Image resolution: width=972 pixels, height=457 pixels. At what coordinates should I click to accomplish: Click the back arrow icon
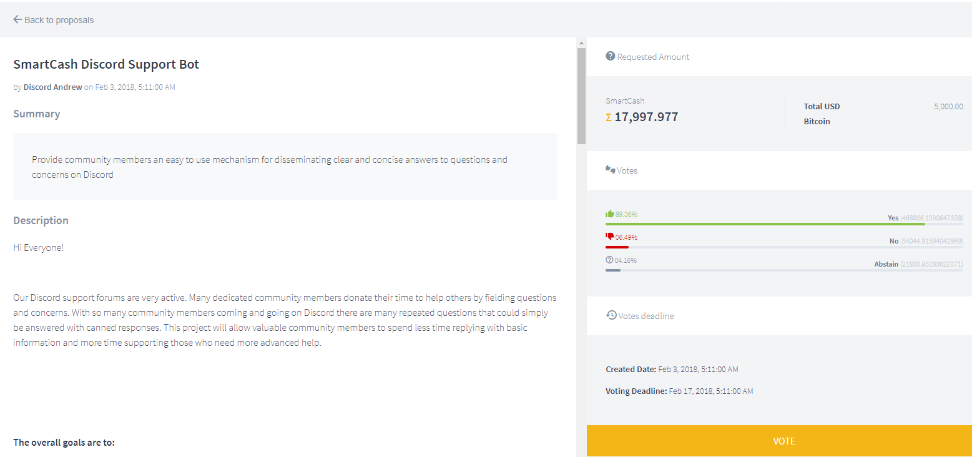click(x=17, y=20)
